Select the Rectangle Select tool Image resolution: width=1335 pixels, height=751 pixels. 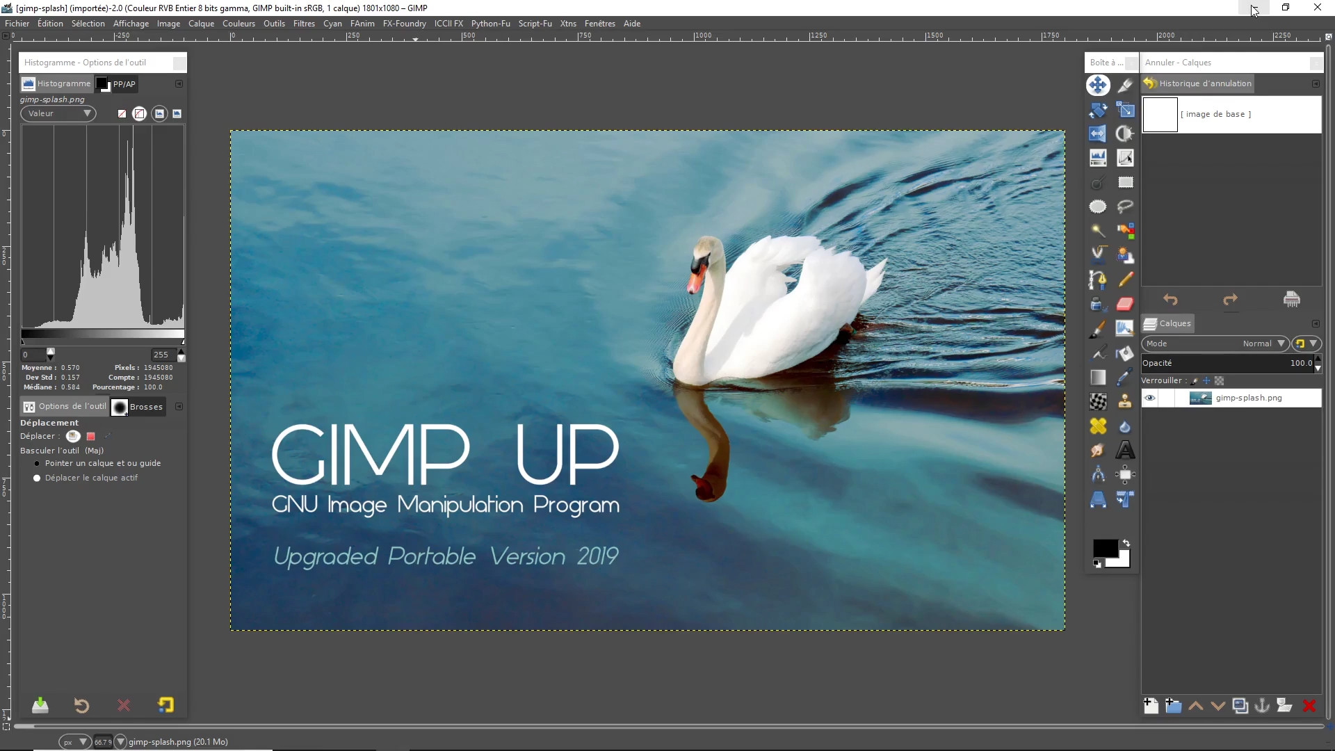pyautogui.click(x=1125, y=182)
